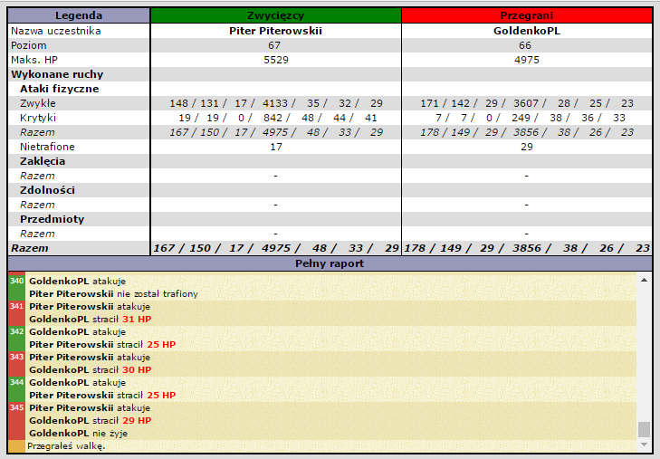The height and width of the screenshot is (459, 660).
Task: Click the 'Ataki fizyczne' category label
Action: click(60, 89)
